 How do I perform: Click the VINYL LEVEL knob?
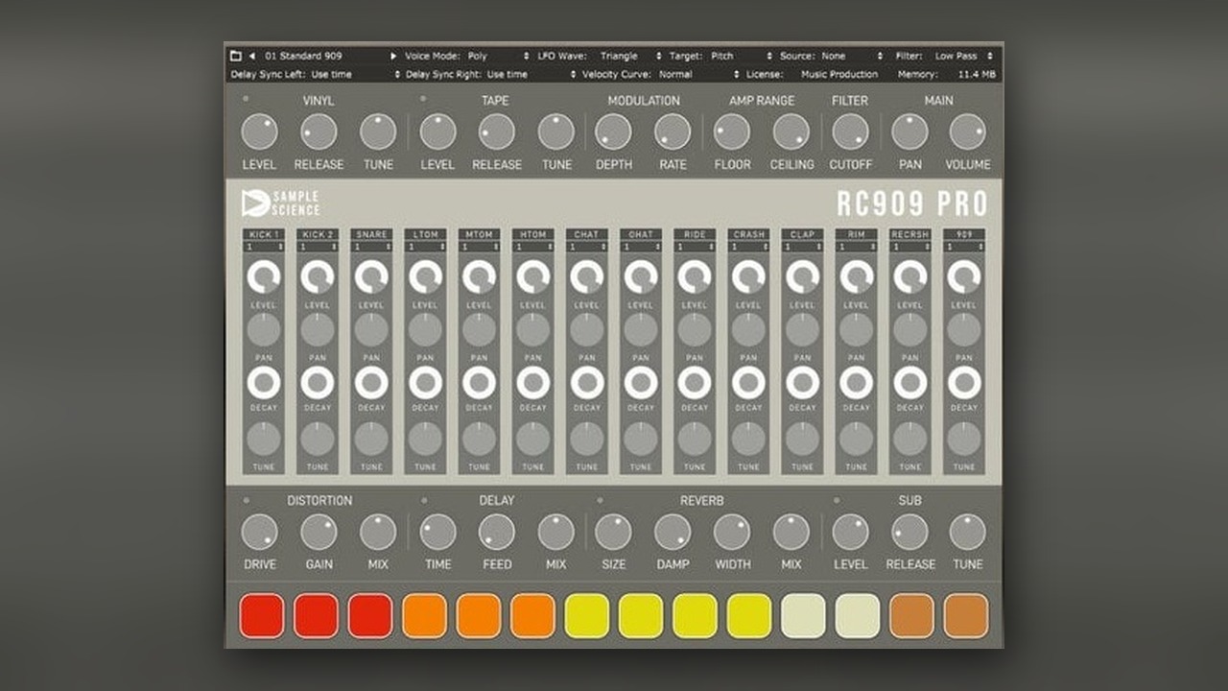[259, 131]
